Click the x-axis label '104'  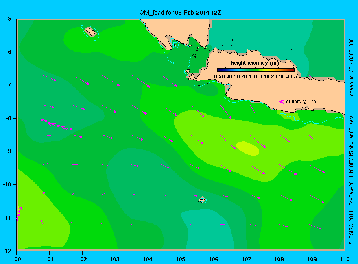148,259
